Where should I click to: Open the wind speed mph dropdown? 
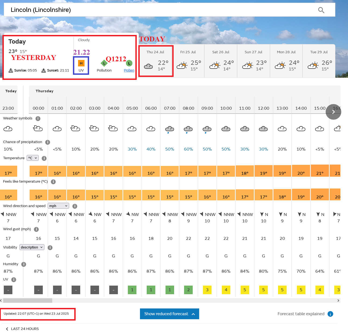[x=58, y=206]
